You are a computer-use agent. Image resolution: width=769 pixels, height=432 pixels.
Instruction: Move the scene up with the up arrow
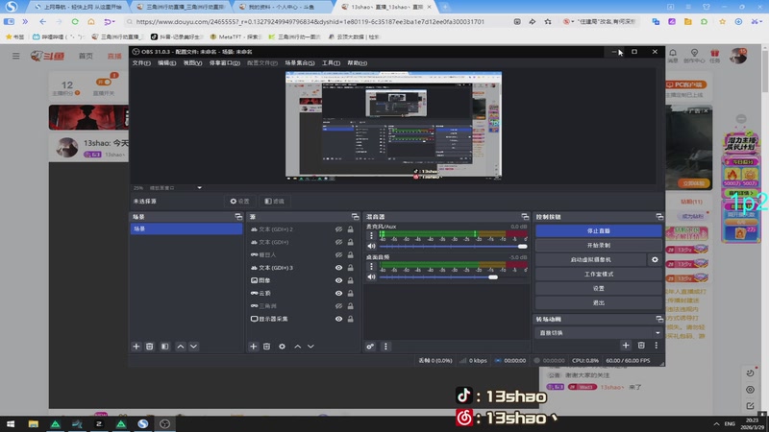[x=181, y=347]
